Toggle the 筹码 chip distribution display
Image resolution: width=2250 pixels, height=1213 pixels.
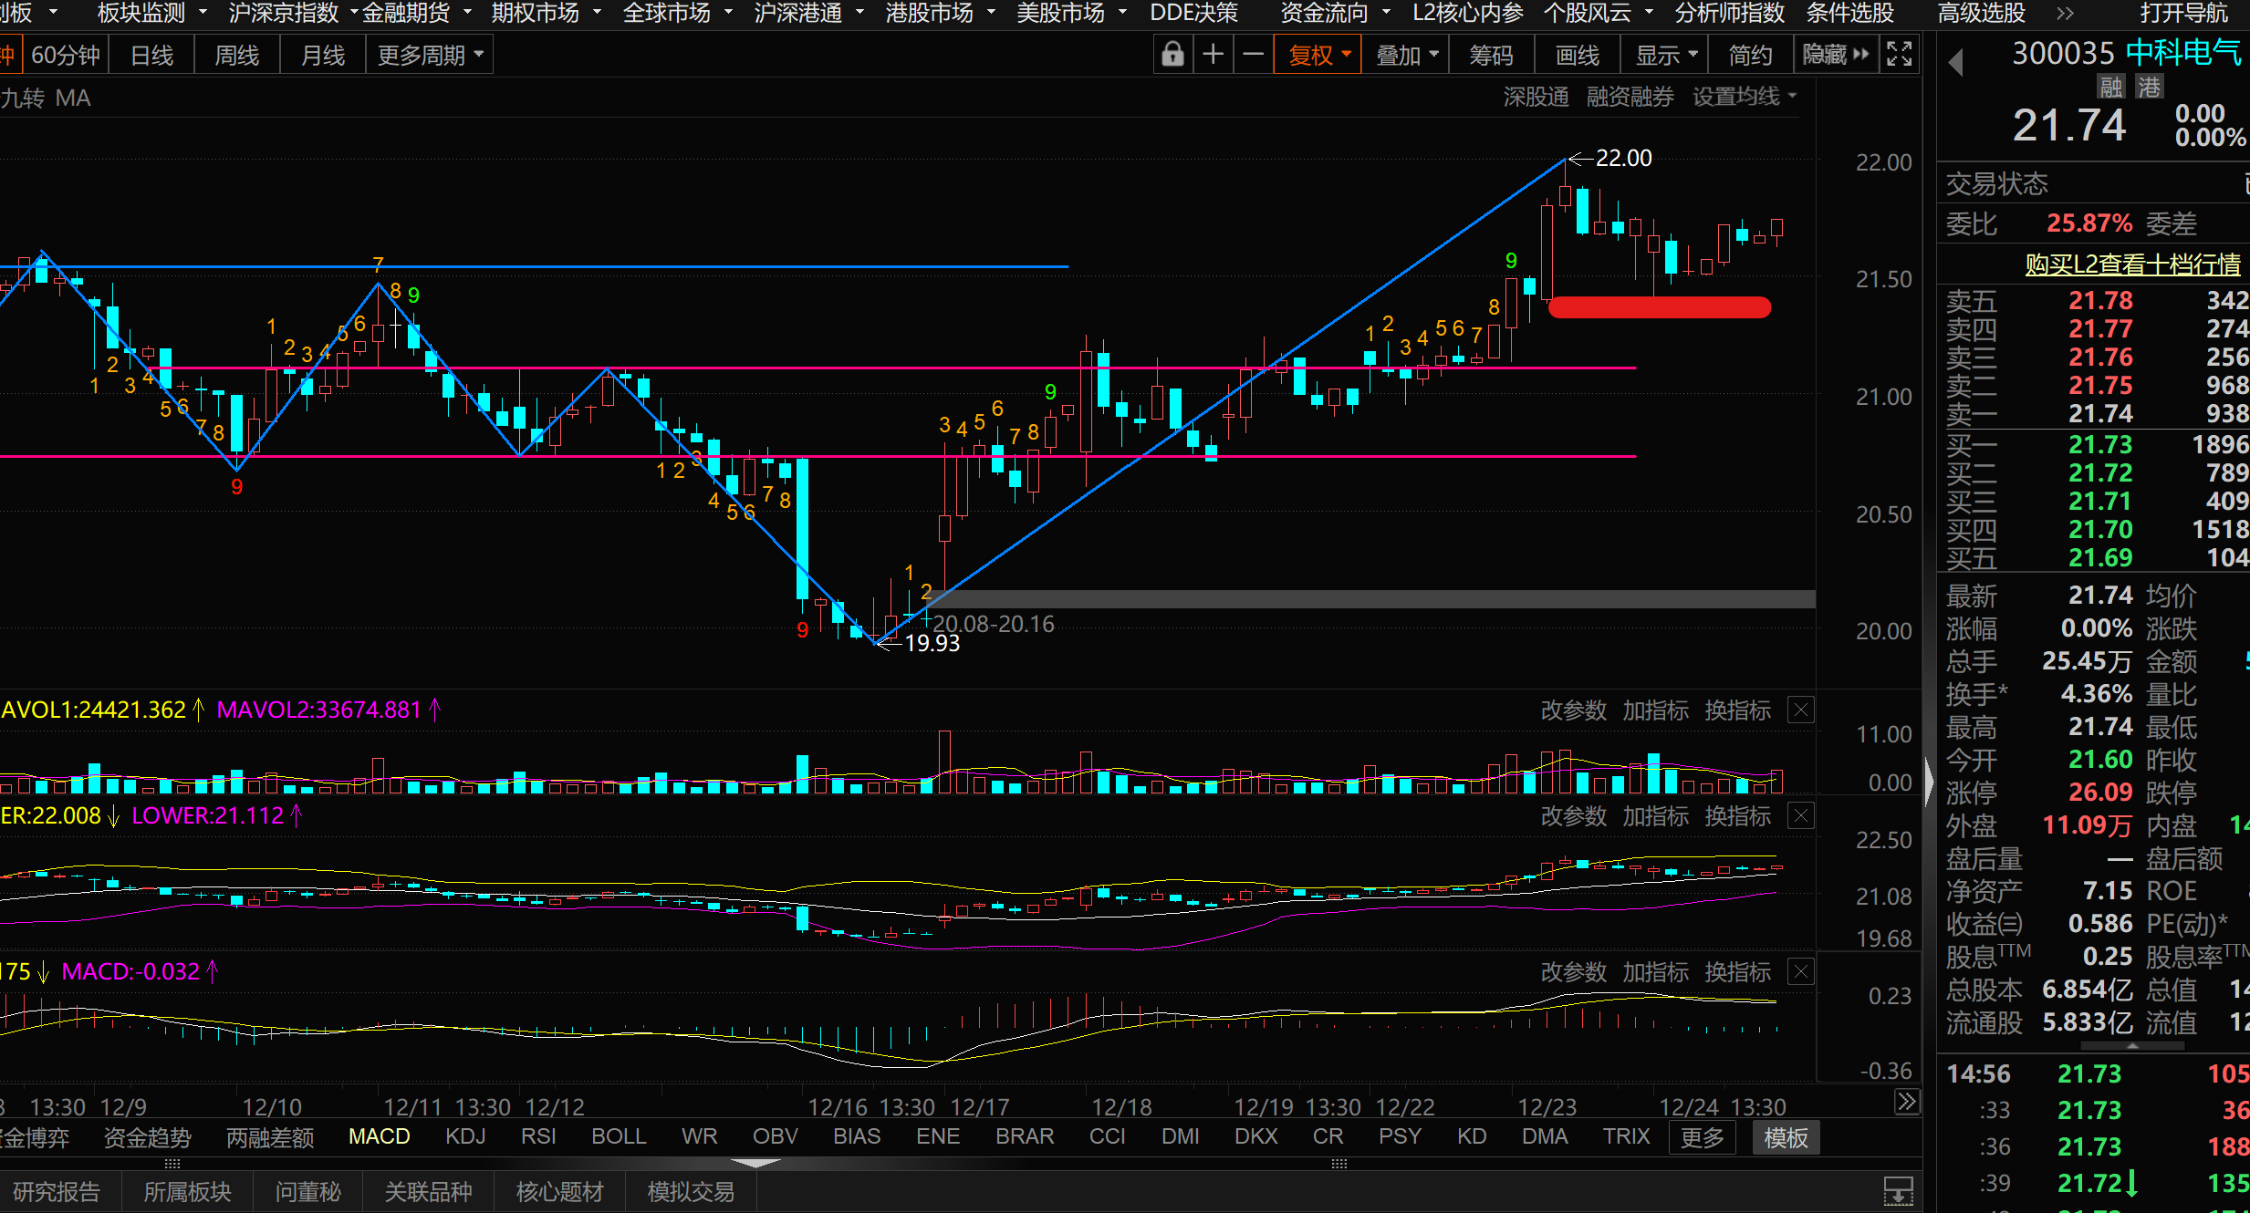click(1491, 56)
